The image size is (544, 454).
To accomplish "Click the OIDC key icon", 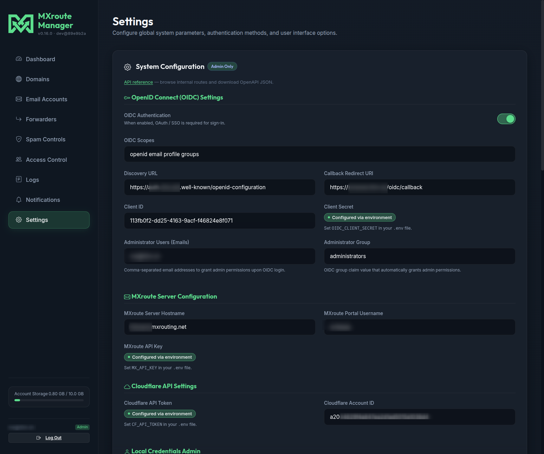I will click(127, 98).
